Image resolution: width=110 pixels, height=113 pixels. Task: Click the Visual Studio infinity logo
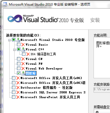click(15, 18)
